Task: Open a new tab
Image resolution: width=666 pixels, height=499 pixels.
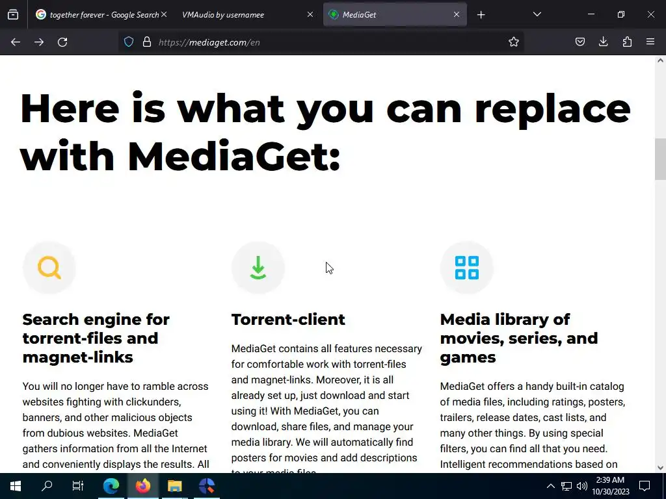Action: (x=481, y=15)
